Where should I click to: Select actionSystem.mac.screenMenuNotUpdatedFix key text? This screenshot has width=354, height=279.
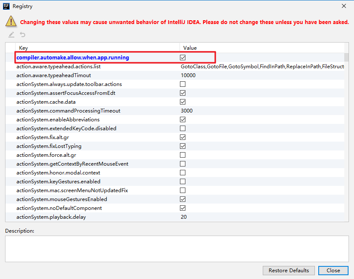[x=72, y=190]
